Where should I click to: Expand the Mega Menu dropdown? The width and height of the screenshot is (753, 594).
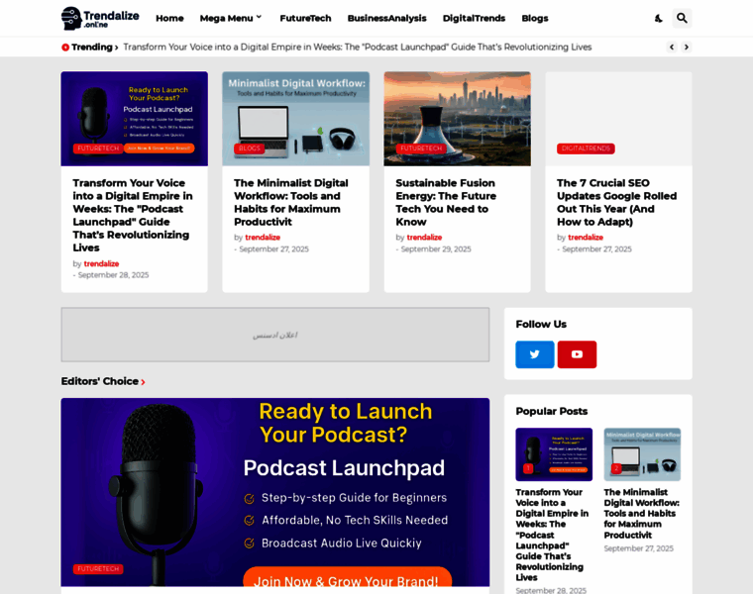231,18
